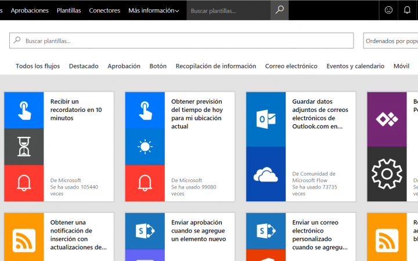
Task: Click 'Se ha usado 73735 veces' text
Action: click(315, 190)
